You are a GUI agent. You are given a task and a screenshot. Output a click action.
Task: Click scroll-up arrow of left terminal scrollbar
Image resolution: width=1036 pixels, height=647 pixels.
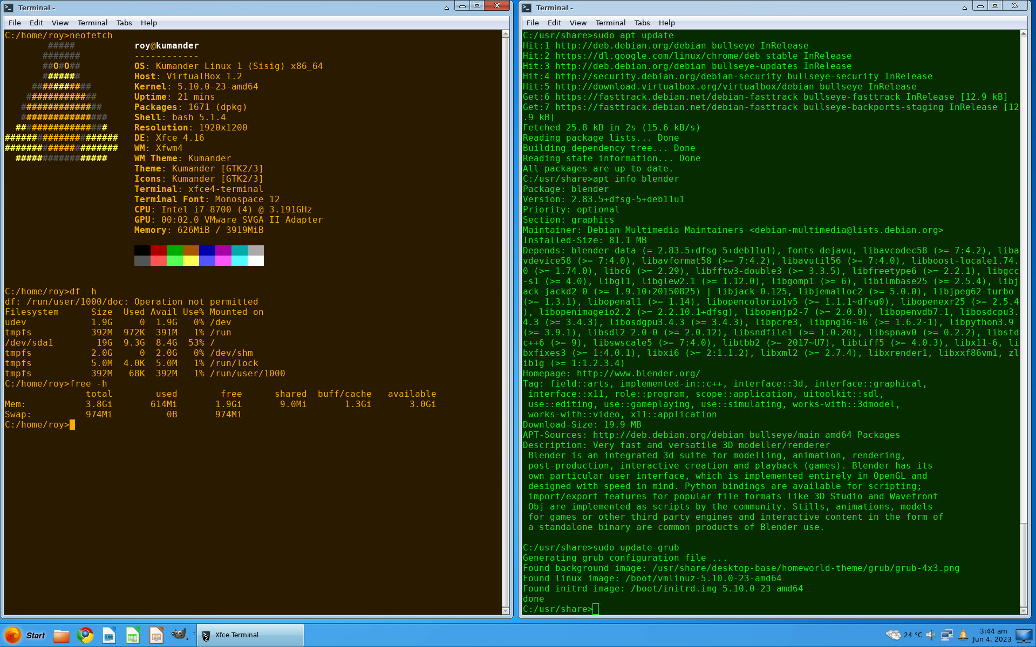[506, 34]
